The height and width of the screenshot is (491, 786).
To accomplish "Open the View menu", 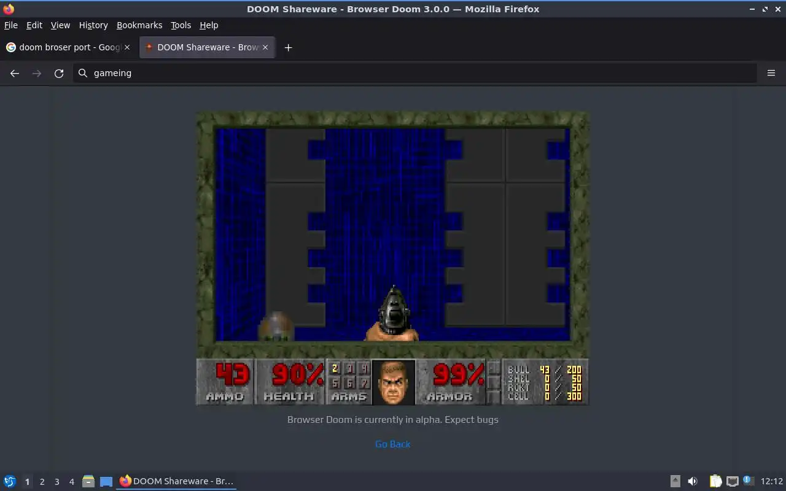I will click(60, 25).
